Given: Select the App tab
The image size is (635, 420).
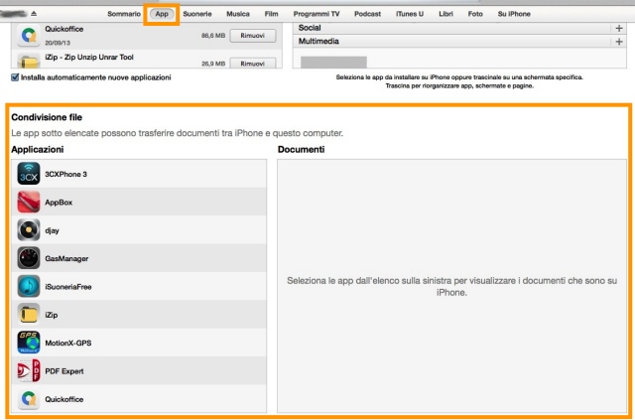Looking at the screenshot, I should click(x=162, y=14).
